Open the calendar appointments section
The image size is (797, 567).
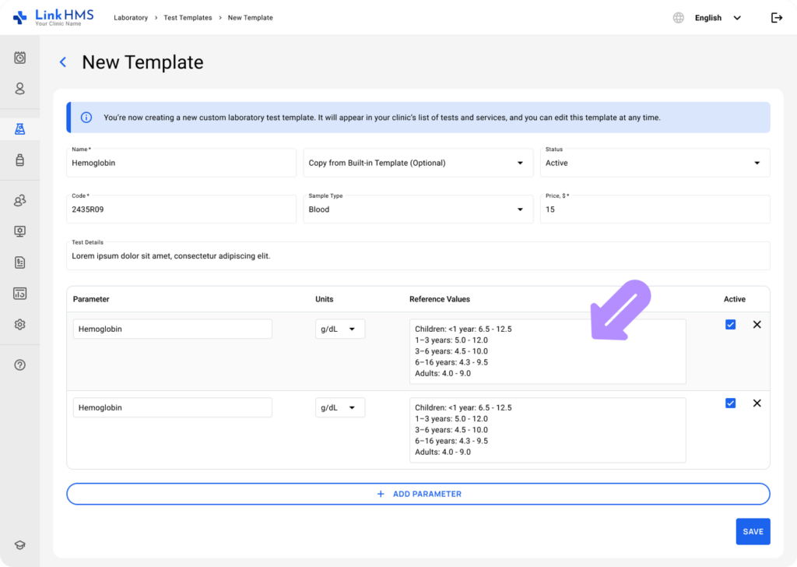pos(19,58)
